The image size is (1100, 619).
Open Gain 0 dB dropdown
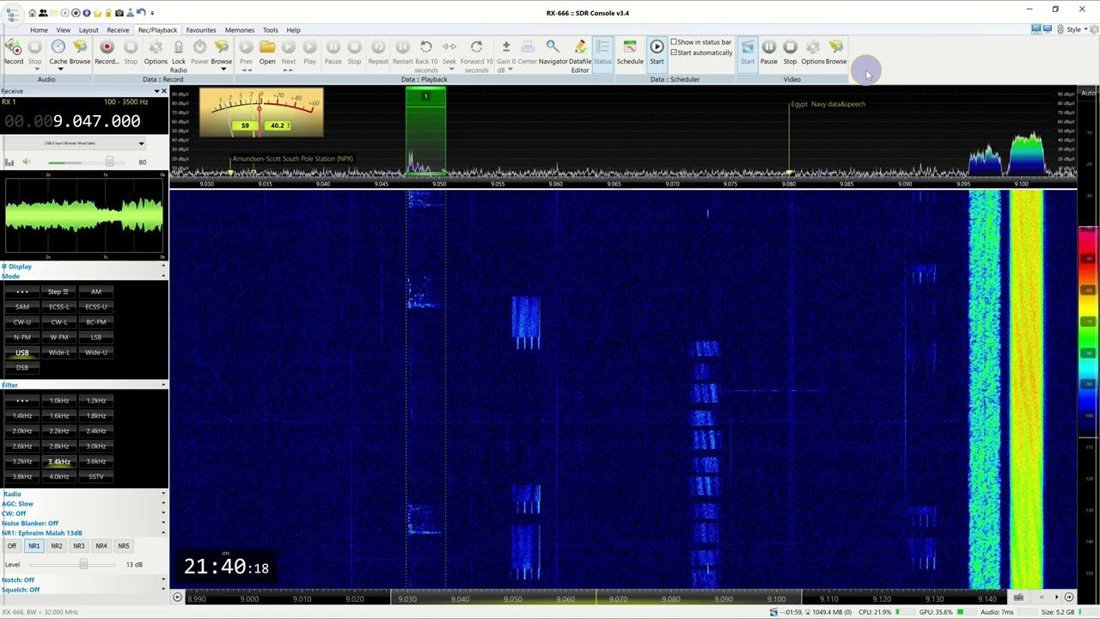point(506,56)
